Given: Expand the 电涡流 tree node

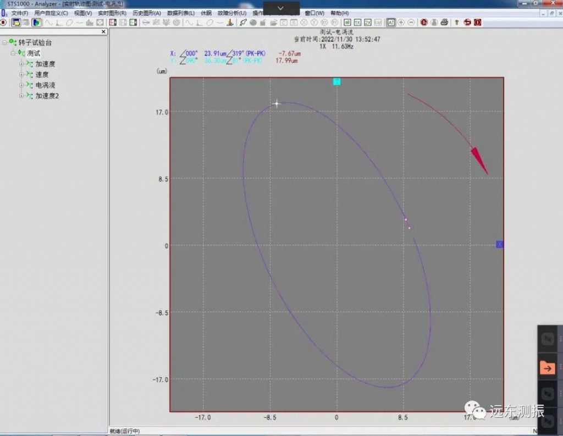Looking at the screenshot, I should [21, 85].
